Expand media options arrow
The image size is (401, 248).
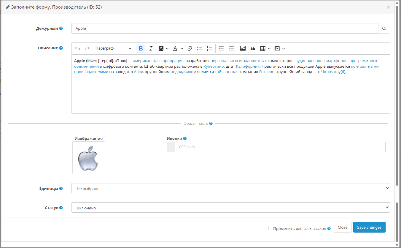(x=284, y=48)
